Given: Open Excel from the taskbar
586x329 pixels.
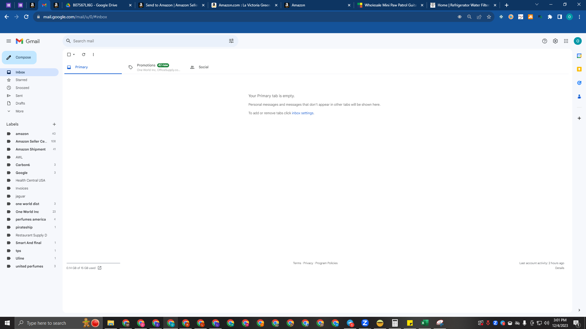Looking at the screenshot, I should pos(425,323).
